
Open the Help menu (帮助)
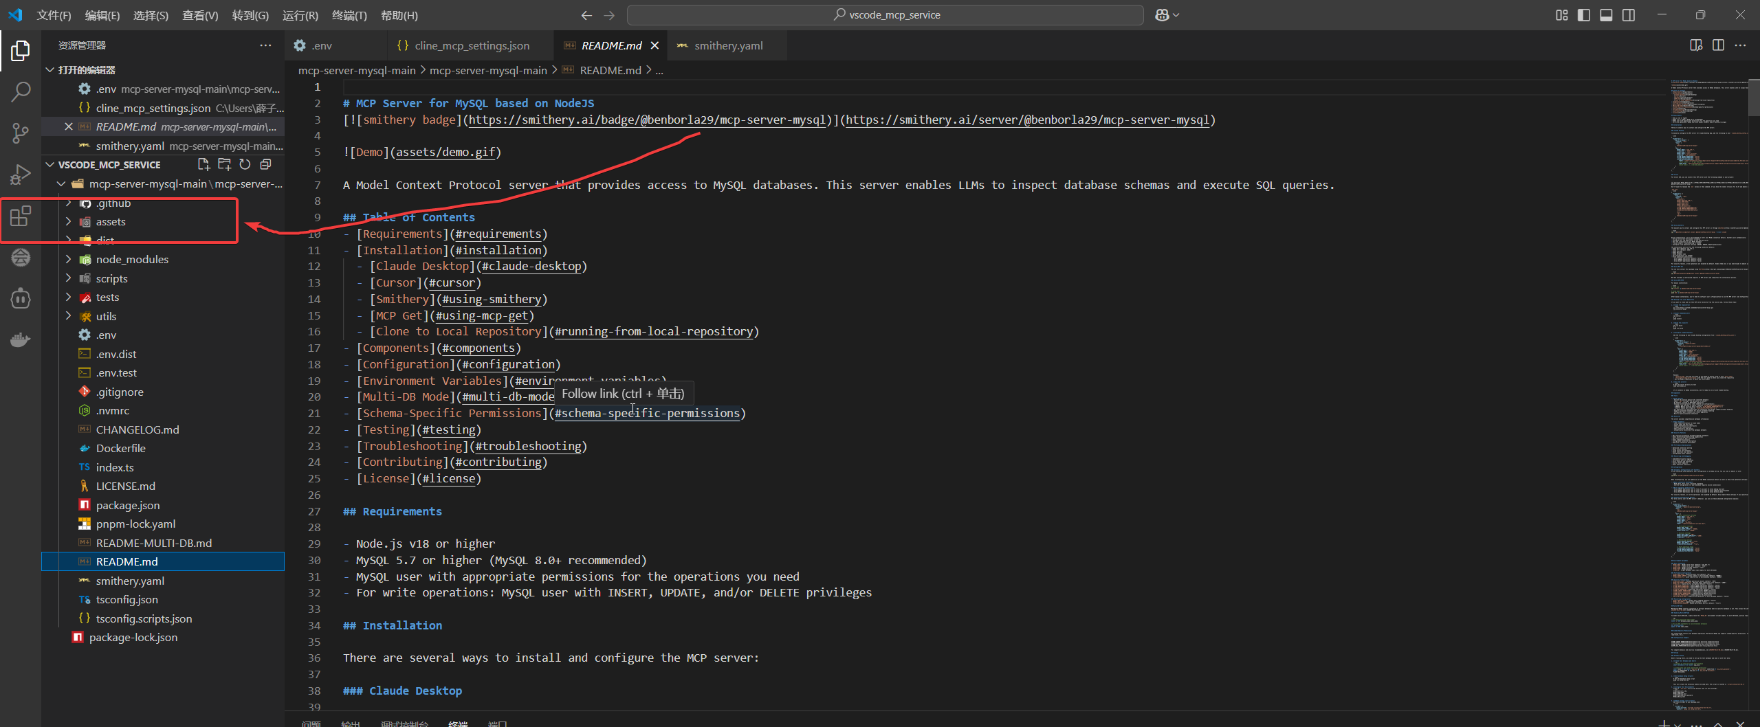tap(399, 15)
